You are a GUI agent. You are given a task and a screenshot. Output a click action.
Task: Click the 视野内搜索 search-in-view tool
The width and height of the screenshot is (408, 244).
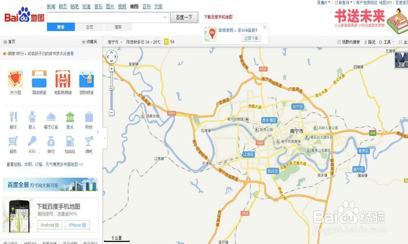(349, 42)
